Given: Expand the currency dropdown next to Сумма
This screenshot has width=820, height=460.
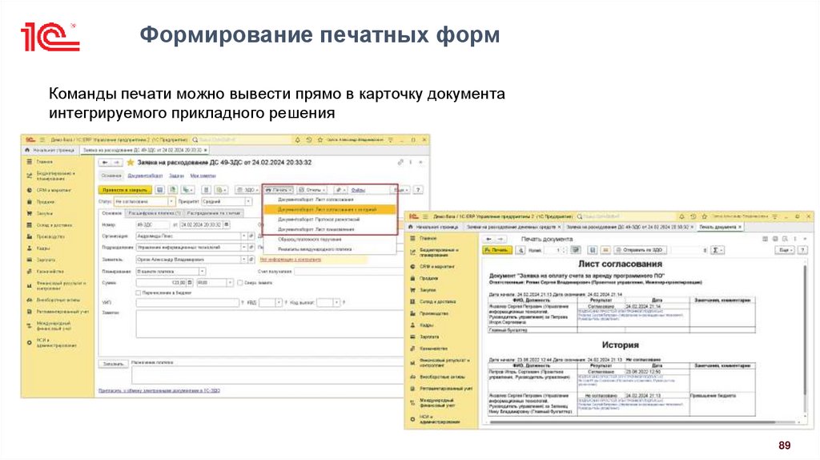Looking at the screenshot, I should click(x=229, y=283).
